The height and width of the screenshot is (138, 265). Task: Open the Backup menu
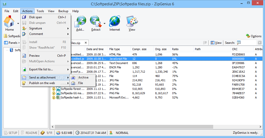(x=63, y=11)
